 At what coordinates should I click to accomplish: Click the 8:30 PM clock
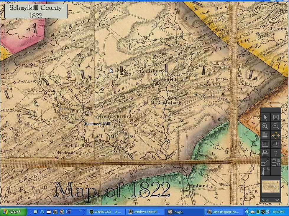point(278,212)
